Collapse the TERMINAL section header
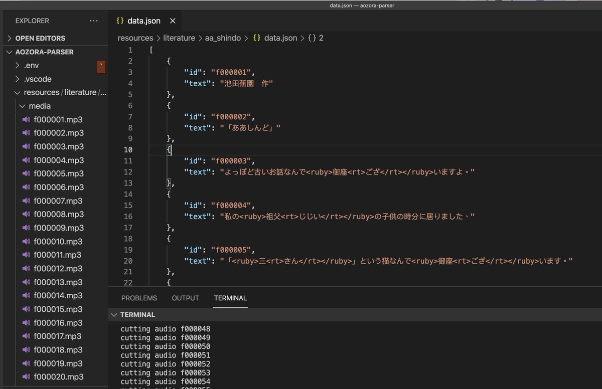 pos(138,315)
